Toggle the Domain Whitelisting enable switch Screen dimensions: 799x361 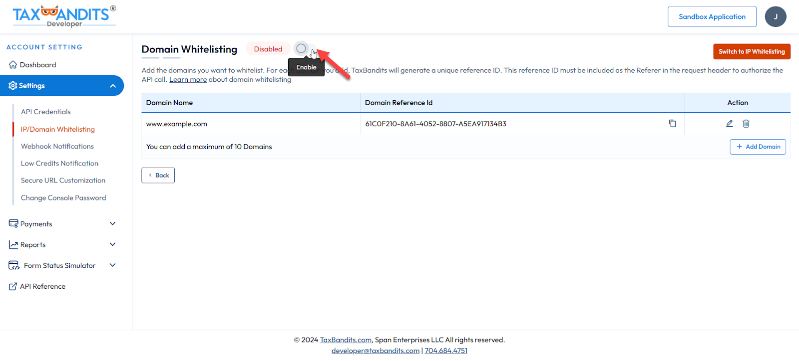(x=305, y=49)
